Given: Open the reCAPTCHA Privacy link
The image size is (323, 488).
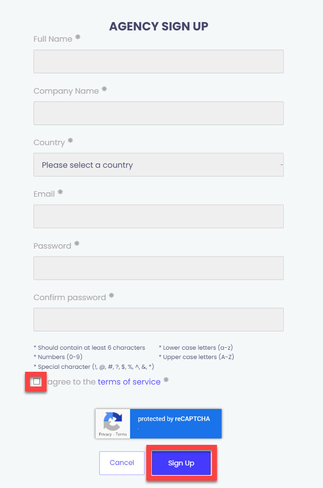Looking at the screenshot, I should (x=105, y=434).
